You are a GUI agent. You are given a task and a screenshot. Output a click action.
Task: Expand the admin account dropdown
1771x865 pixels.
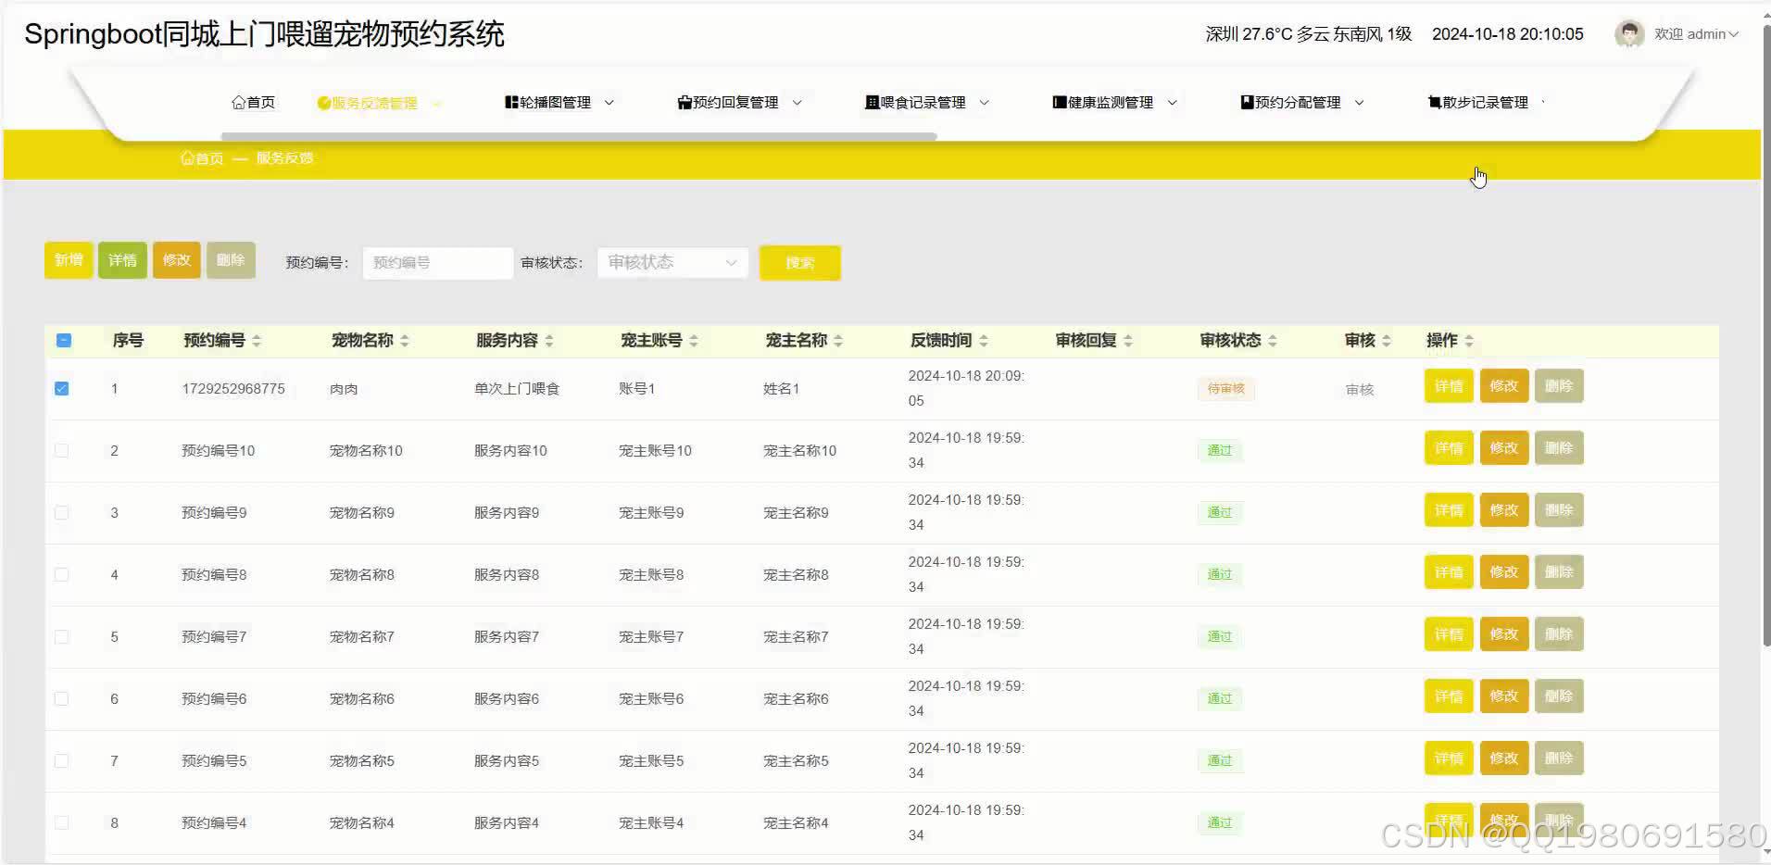coord(1737,34)
